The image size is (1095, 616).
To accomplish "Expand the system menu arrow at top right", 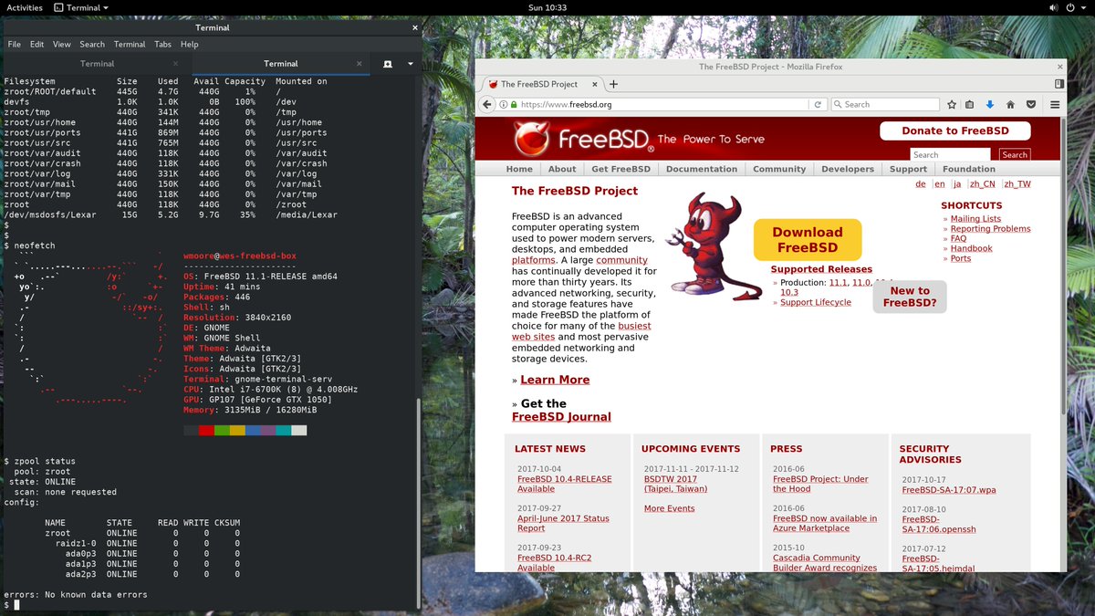I will point(1082,7).
